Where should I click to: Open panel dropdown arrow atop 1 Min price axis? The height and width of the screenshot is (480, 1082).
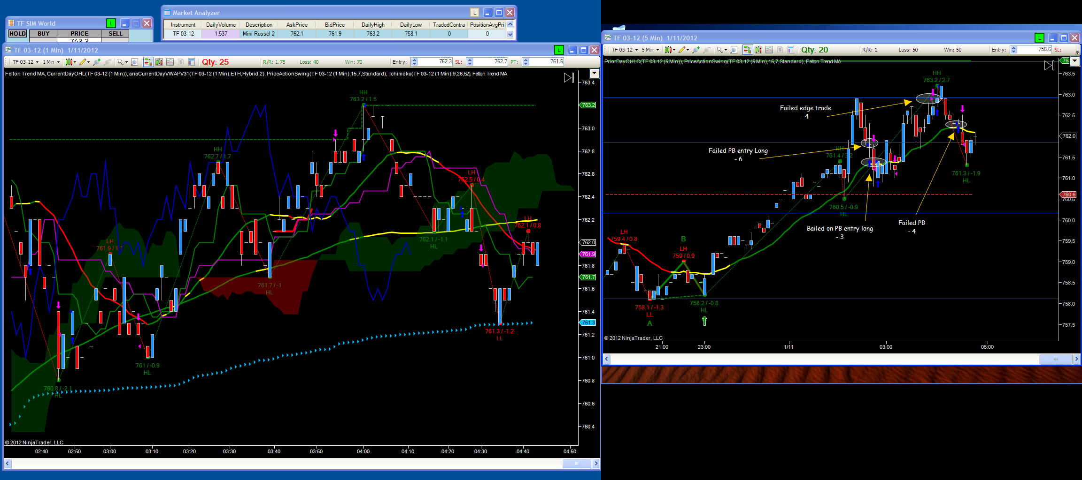click(595, 73)
